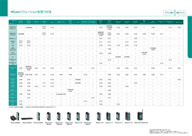
Task: Click the MGate 5111 product image
Action: [x=108, y=116]
